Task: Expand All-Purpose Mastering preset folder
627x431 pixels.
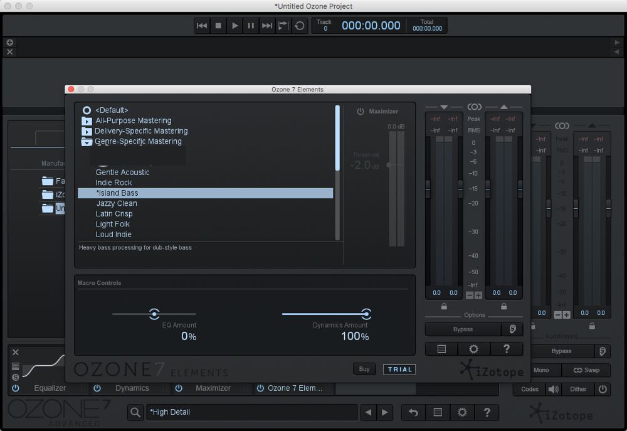Action: click(87, 120)
